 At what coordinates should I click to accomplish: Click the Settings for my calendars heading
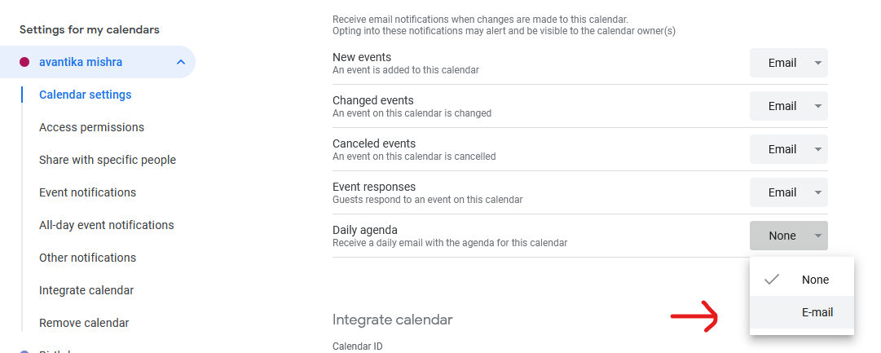pos(90,29)
